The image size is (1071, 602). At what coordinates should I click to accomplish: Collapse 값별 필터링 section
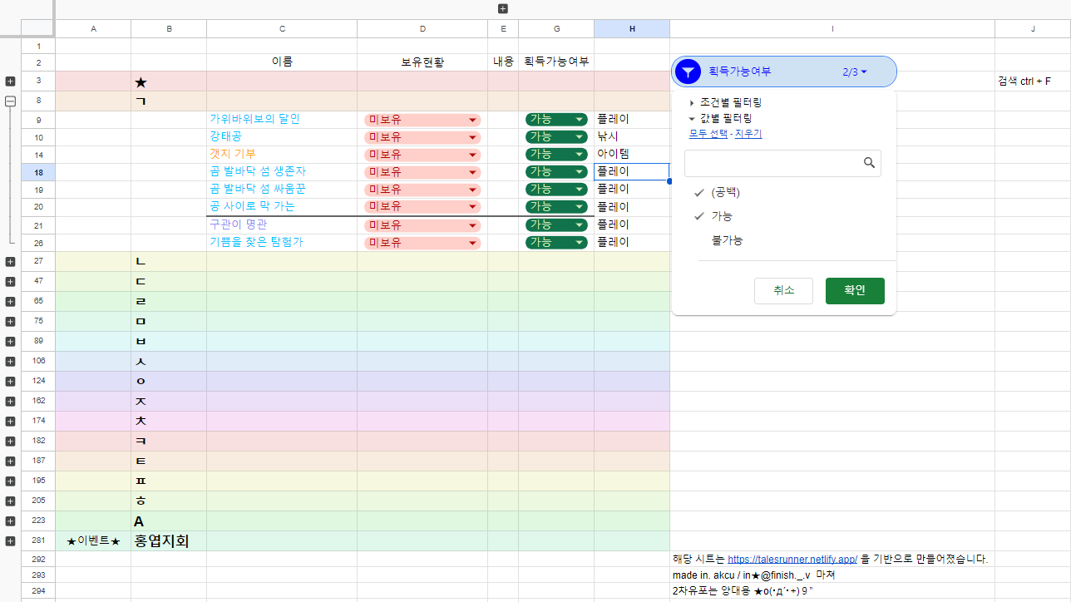[719, 118]
